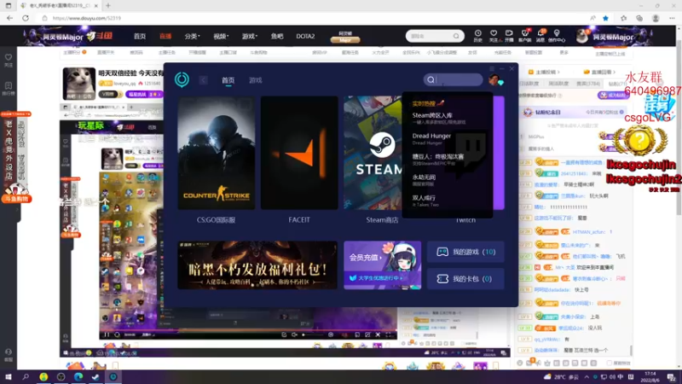This screenshot has width=682, height=384.
Task: Click the browser address bar URL
Action: [87, 18]
